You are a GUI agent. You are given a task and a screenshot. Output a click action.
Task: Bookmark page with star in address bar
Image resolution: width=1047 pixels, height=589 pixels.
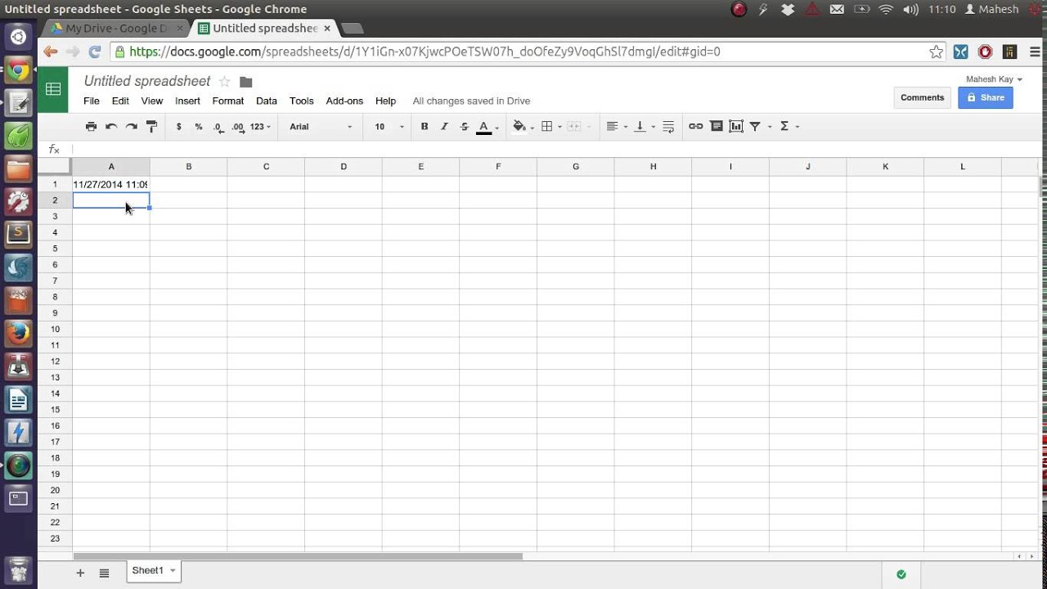click(937, 52)
